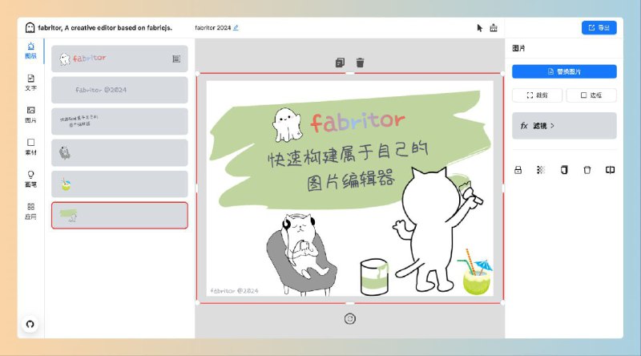Open the GitHub link icon
Screen dimensions: 641x356
tap(30, 324)
